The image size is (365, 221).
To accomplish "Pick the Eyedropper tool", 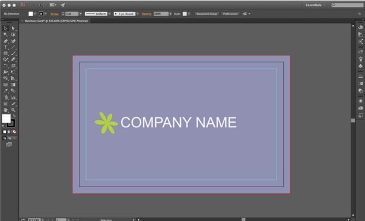I will [x=5, y=91].
